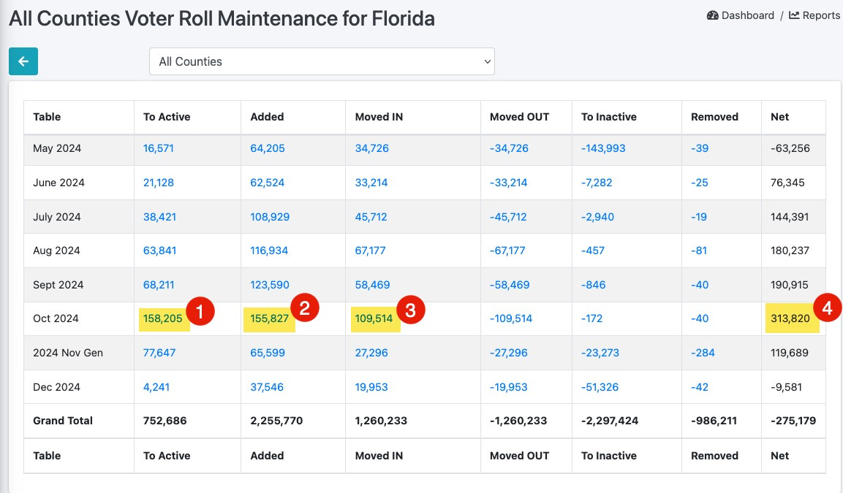Click July 2024 To Active value 38,421

coord(159,217)
